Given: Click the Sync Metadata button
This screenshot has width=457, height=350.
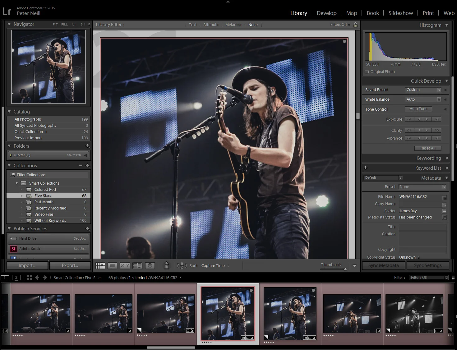Looking at the screenshot, I should [384, 265].
